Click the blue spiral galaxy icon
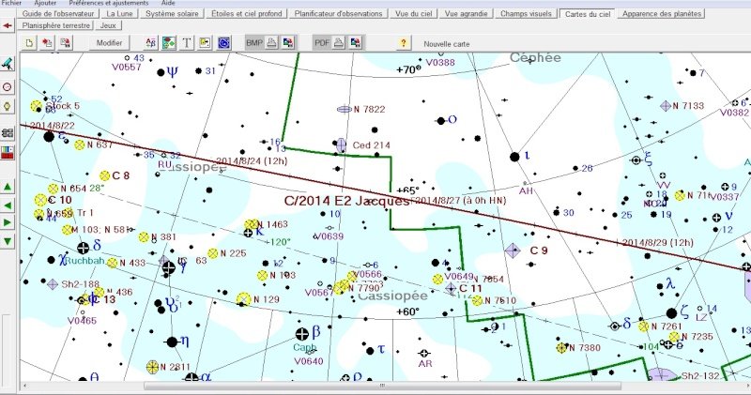 tap(223, 43)
